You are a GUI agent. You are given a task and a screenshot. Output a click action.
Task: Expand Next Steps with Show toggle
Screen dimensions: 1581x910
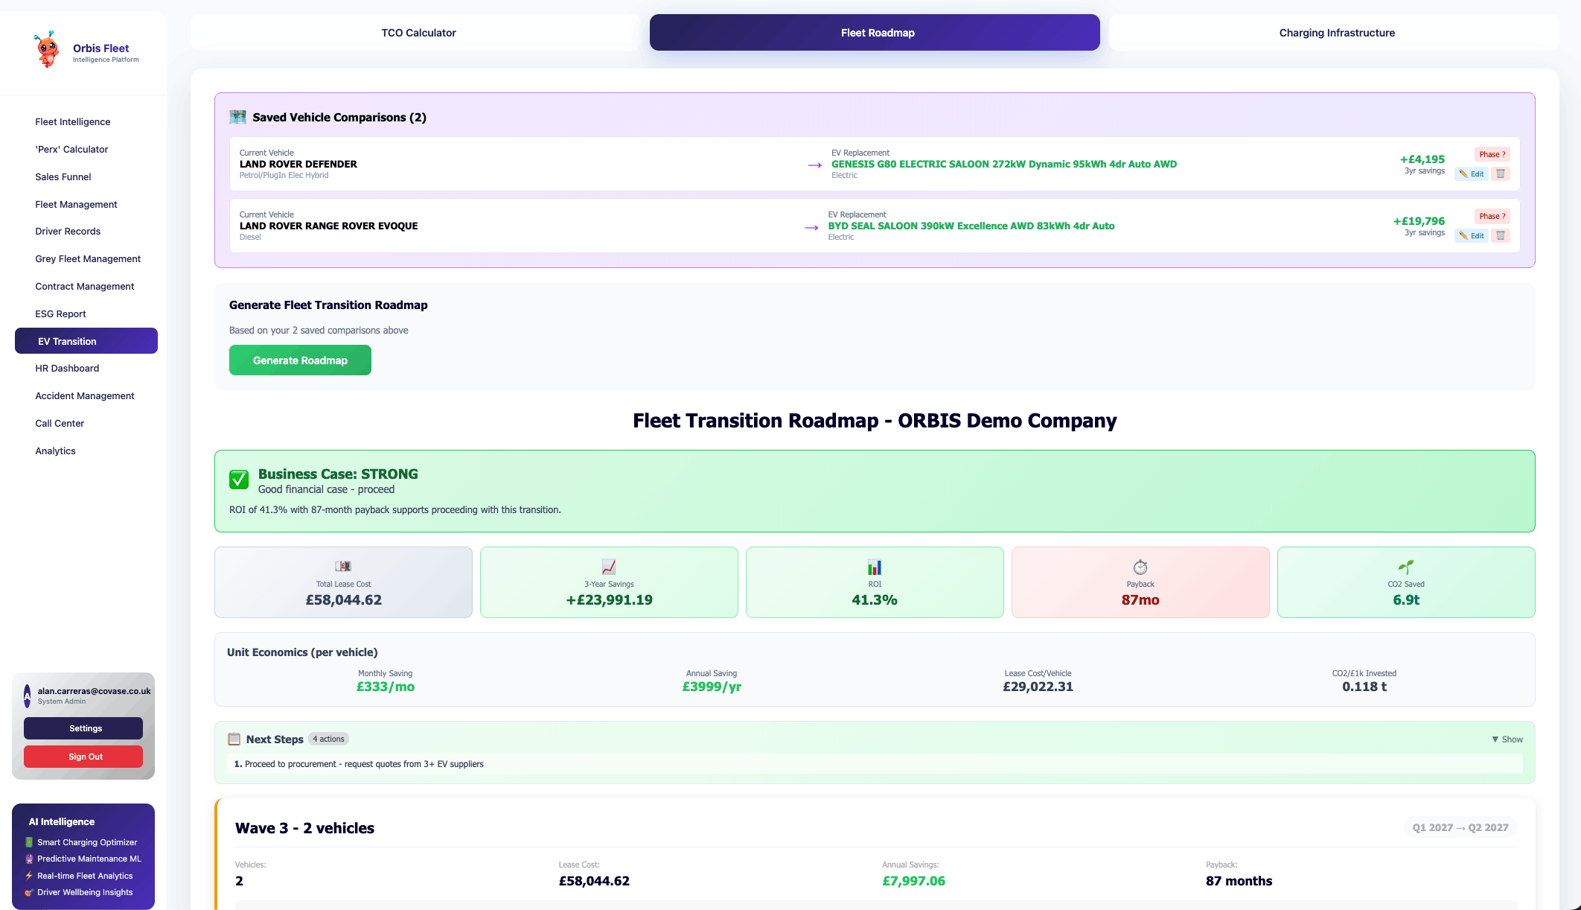point(1507,739)
